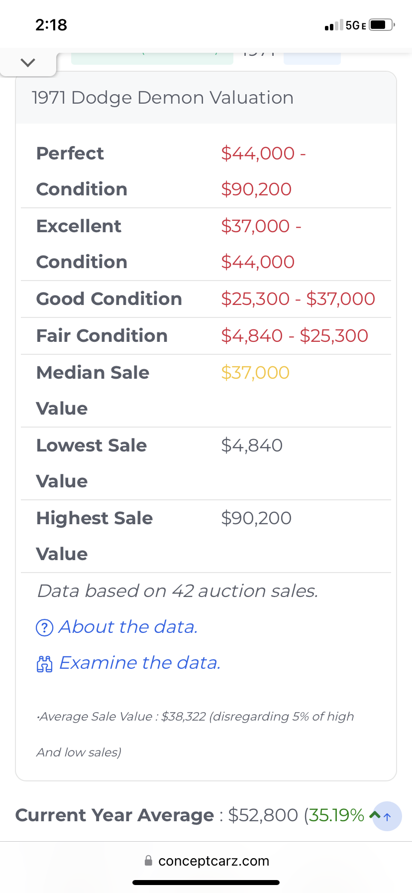Tap the lock icon beside the URL
412x893 pixels.
click(148, 861)
